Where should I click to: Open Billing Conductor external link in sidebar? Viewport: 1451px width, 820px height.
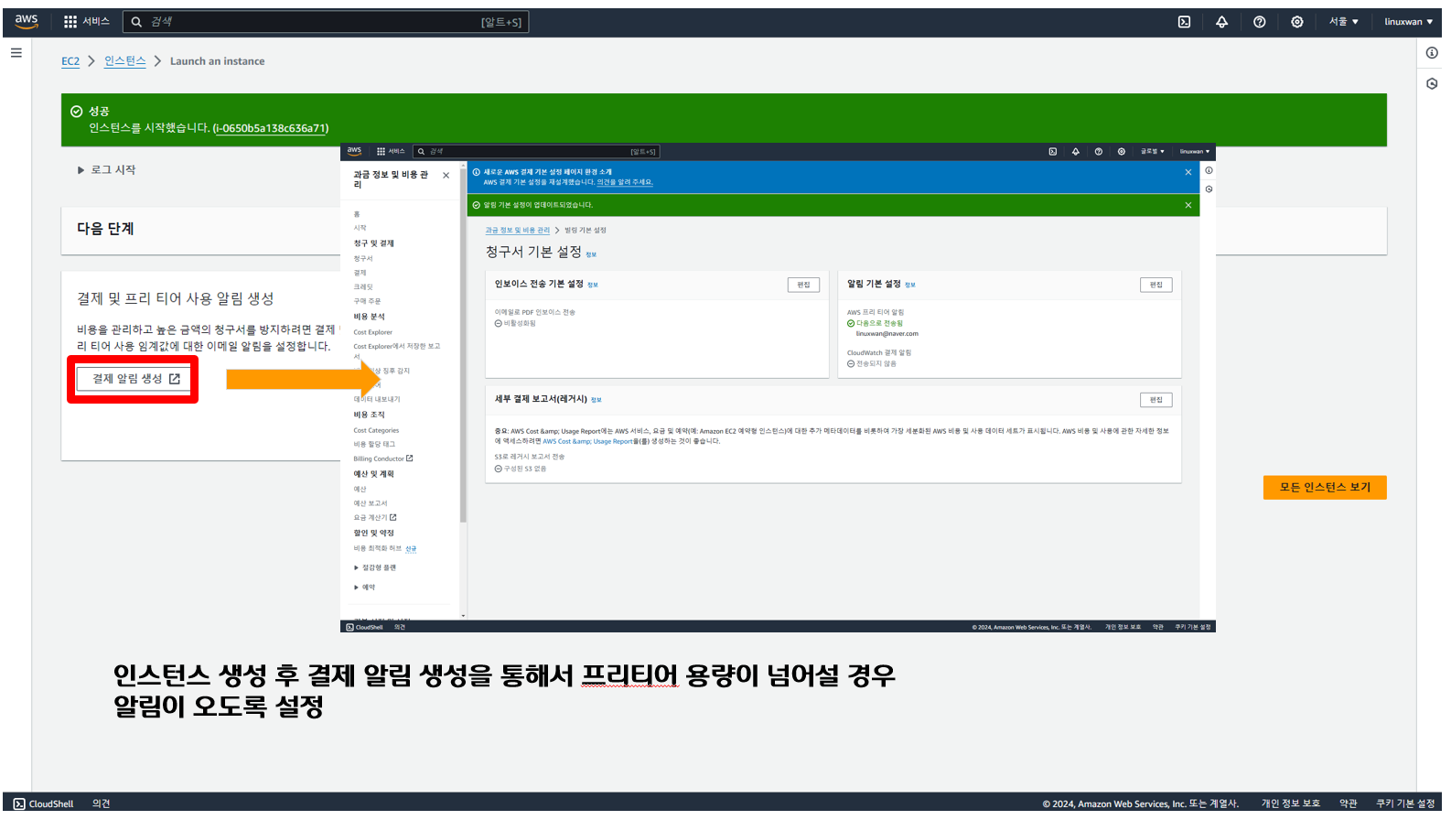[383, 459]
